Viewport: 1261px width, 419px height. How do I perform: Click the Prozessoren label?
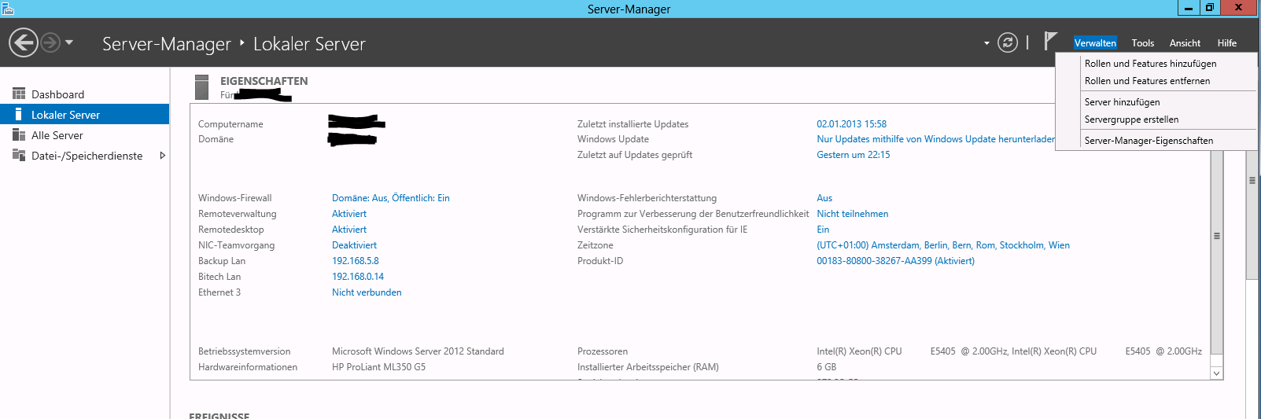[603, 351]
